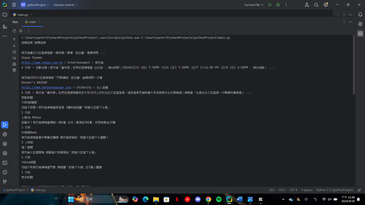Image resolution: width=365 pixels, height=205 pixels.
Task: Print the console output
Action: pyautogui.click(x=14, y=64)
